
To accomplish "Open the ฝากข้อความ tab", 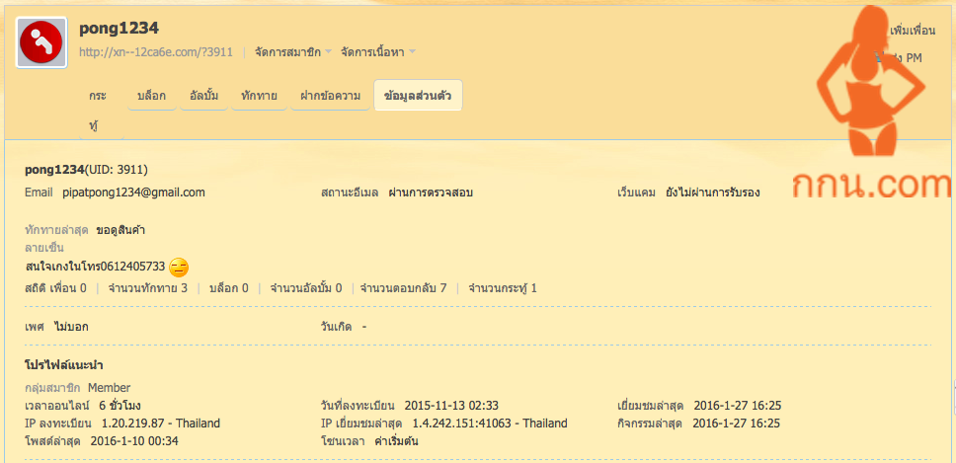I will click(330, 95).
